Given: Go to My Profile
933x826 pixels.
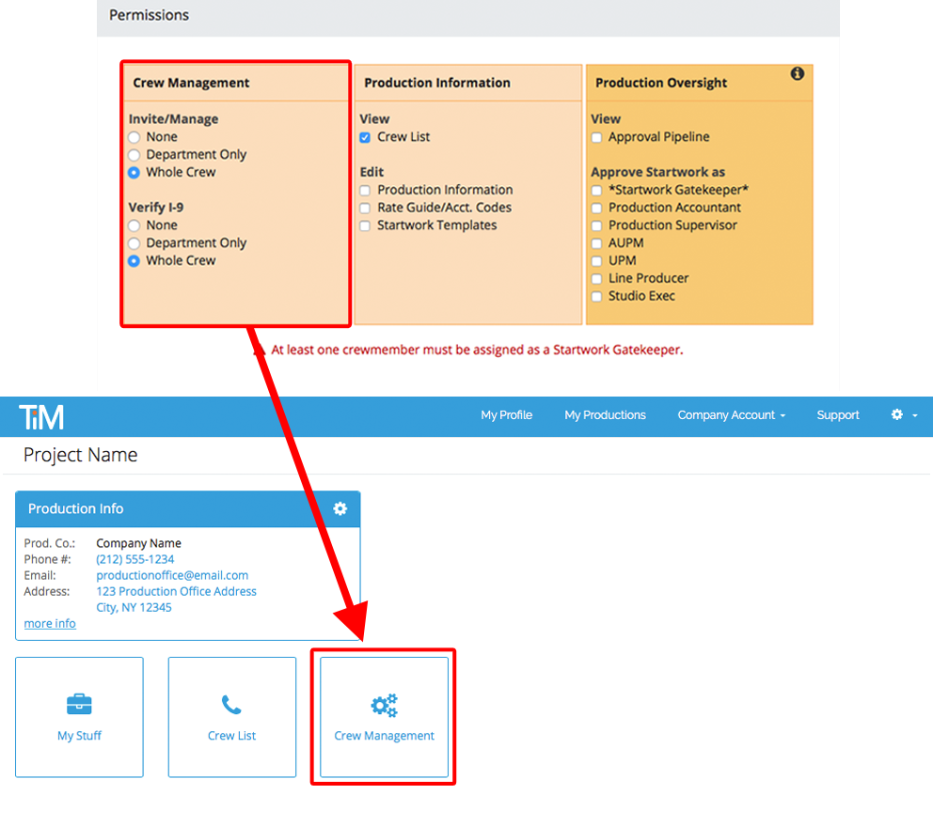Looking at the screenshot, I should point(506,414).
